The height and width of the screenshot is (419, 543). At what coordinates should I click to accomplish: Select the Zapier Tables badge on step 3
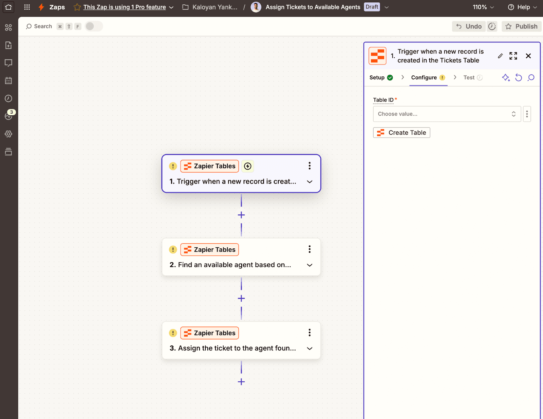click(x=209, y=333)
